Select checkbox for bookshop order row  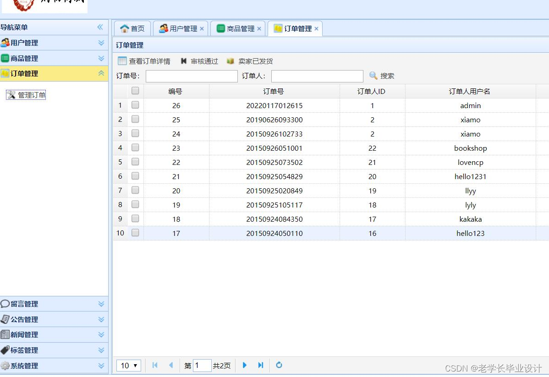click(x=135, y=148)
